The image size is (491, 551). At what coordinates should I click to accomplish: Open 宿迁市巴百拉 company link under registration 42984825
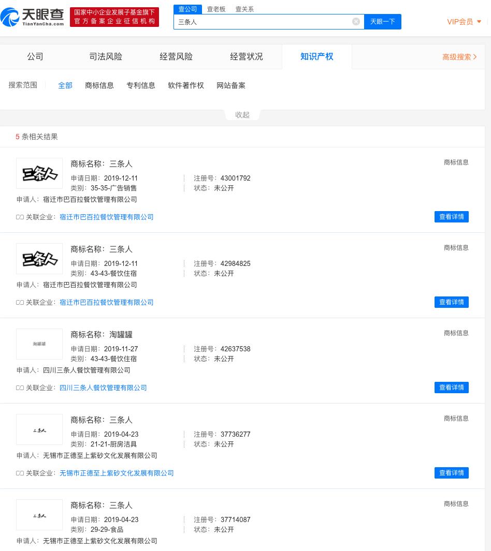(x=107, y=303)
